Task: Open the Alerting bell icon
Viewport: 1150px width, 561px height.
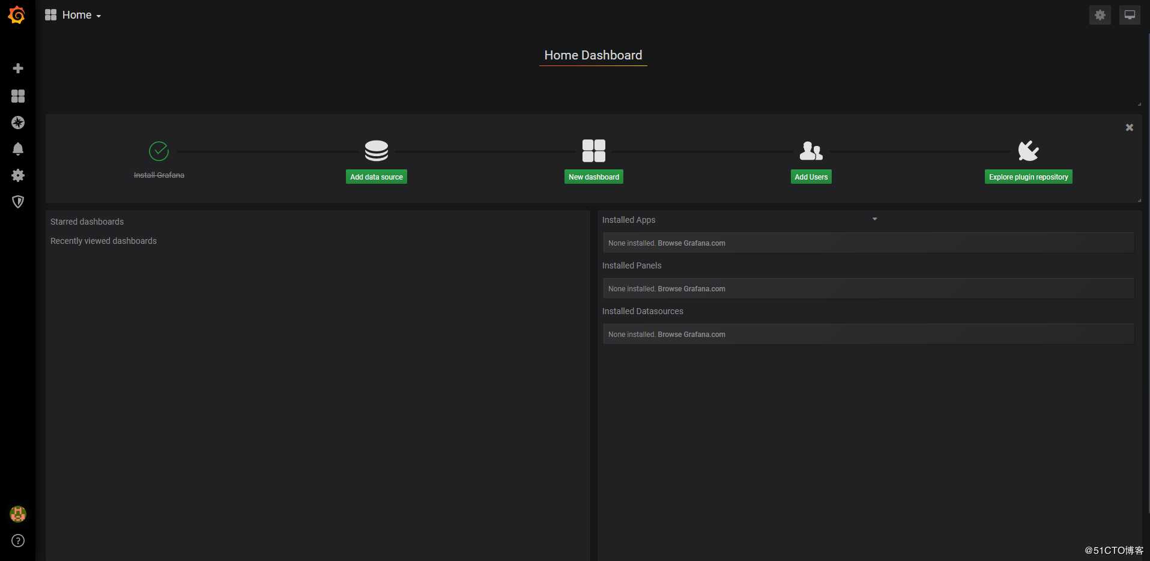Action: coord(18,149)
